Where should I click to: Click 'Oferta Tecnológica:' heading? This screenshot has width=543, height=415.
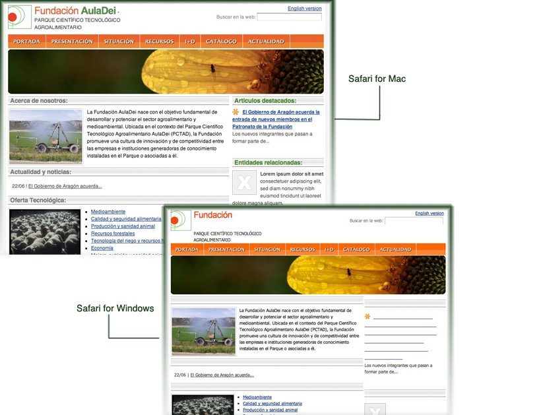(x=38, y=200)
